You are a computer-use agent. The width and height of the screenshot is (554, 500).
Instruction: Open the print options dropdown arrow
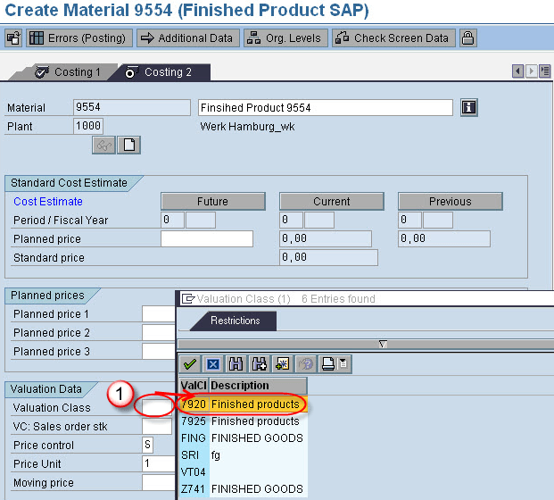click(343, 364)
